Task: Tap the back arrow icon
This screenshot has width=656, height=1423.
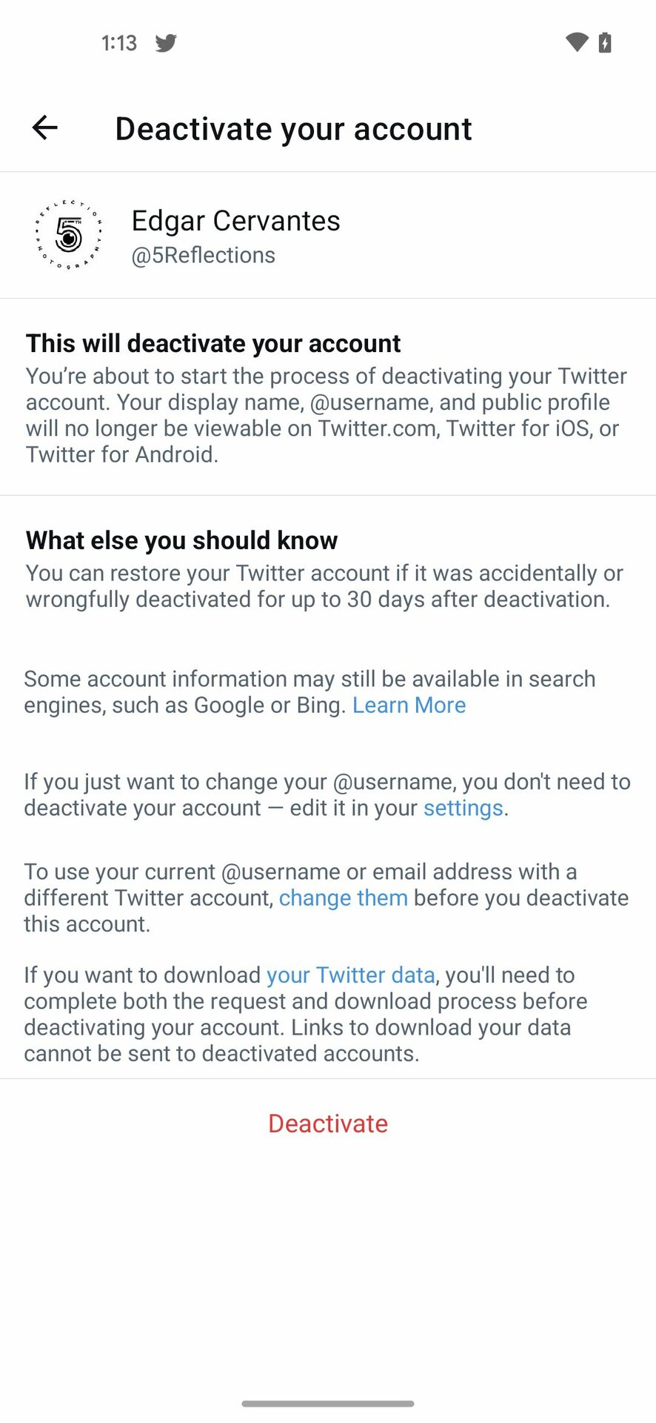Action: tap(45, 128)
